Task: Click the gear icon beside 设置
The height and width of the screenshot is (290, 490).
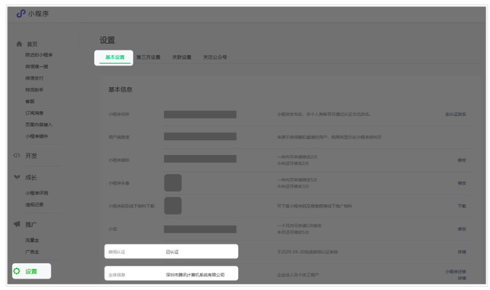Action: click(17, 271)
